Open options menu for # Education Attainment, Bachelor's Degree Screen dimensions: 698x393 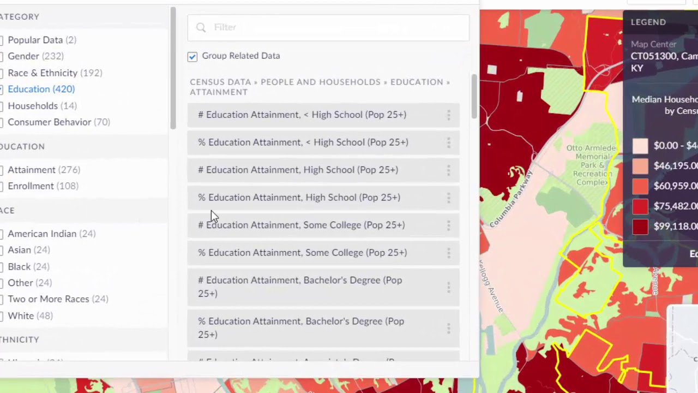coord(448,287)
